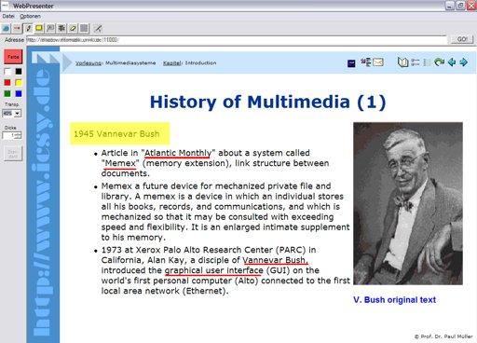Pick the blue color swatch
Image resolution: width=477 pixels, height=343 pixels.
tap(19, 93)
